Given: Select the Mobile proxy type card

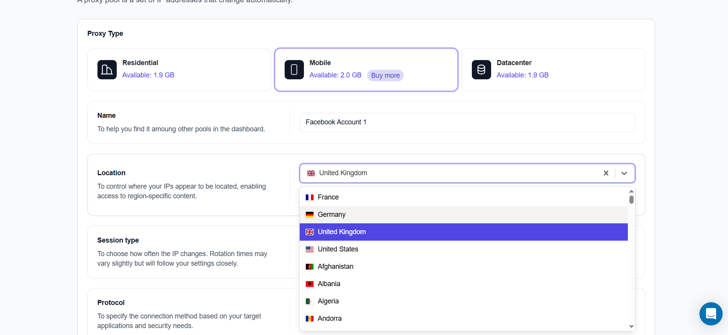Looking at the screenshot, I should pyautogui.click(x=366, y=70).
